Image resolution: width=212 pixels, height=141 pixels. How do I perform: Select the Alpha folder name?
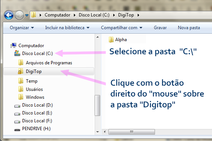pos(121,40)
